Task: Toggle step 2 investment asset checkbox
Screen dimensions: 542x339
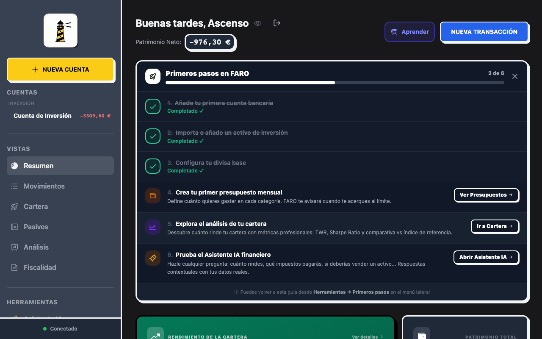Action: [x=153, y=136]
